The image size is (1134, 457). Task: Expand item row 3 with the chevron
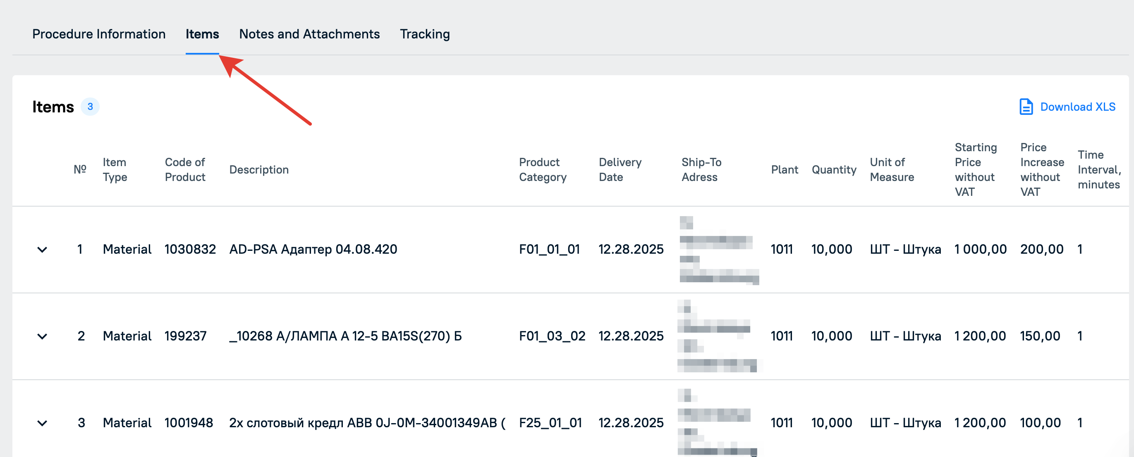(x=42, y=423)
